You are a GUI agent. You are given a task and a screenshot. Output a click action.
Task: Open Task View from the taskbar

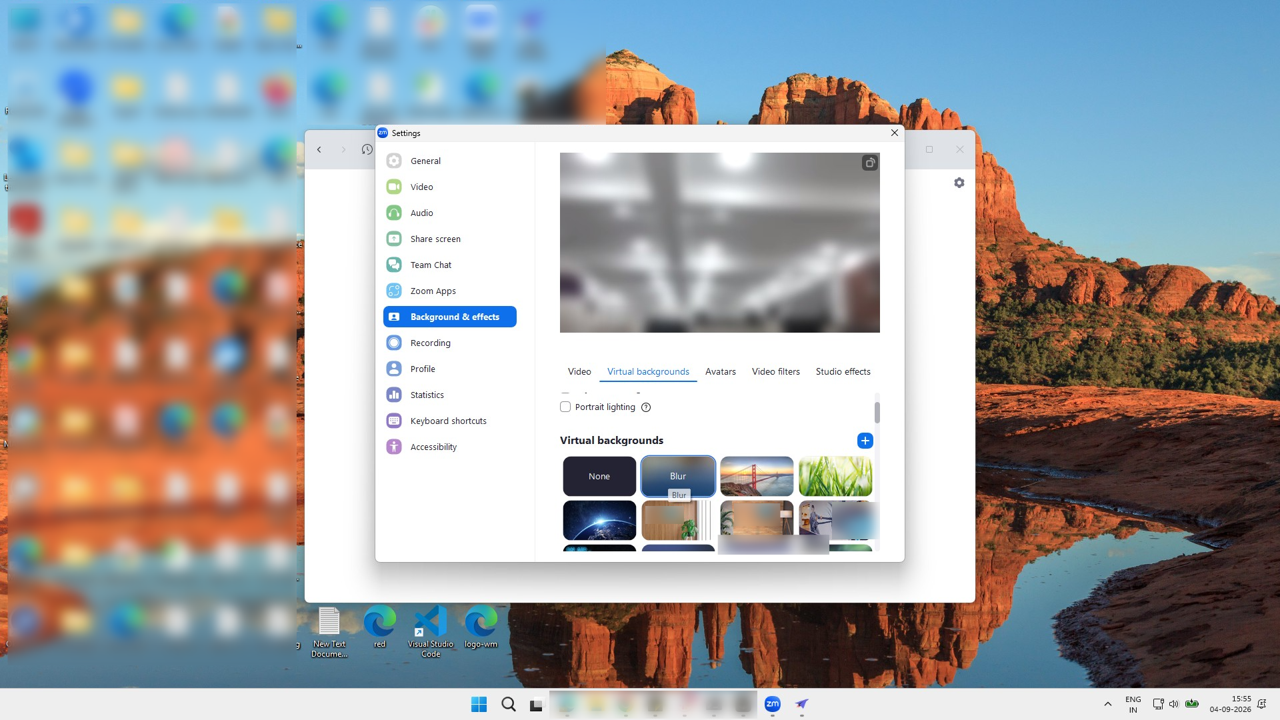[537, 704]
